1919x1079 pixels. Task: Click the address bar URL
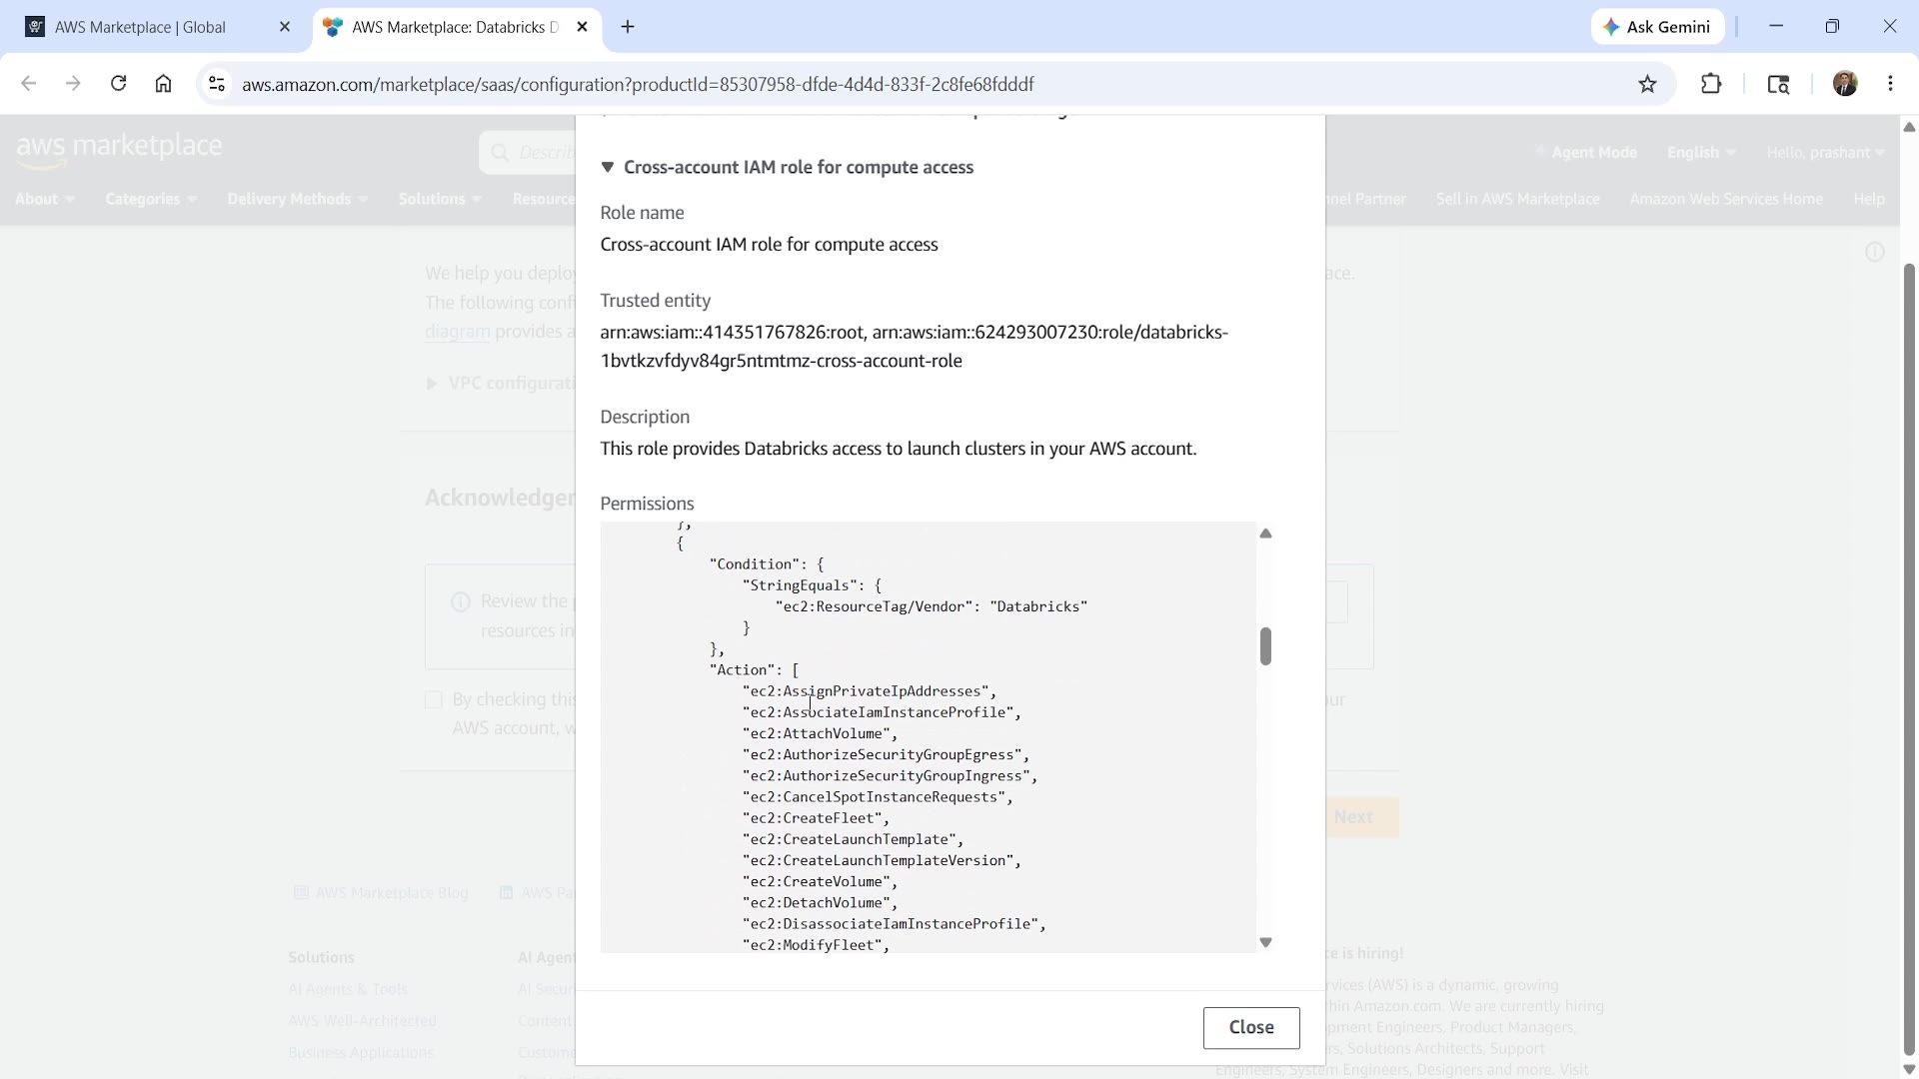click(638, 84)
